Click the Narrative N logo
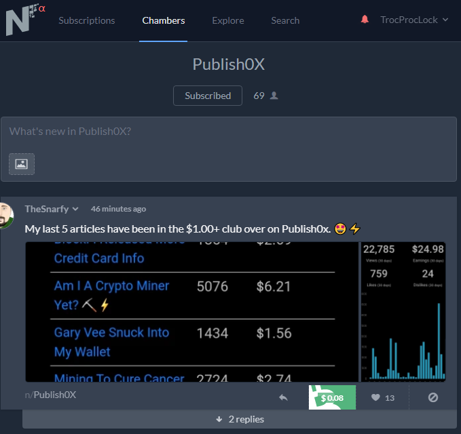 coord(25,20)
